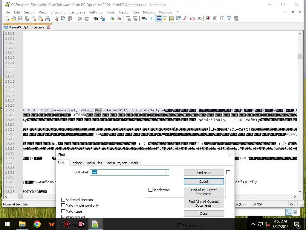
Task: Click the Count button
Action: pyautogui.click(x=204, y=181)
